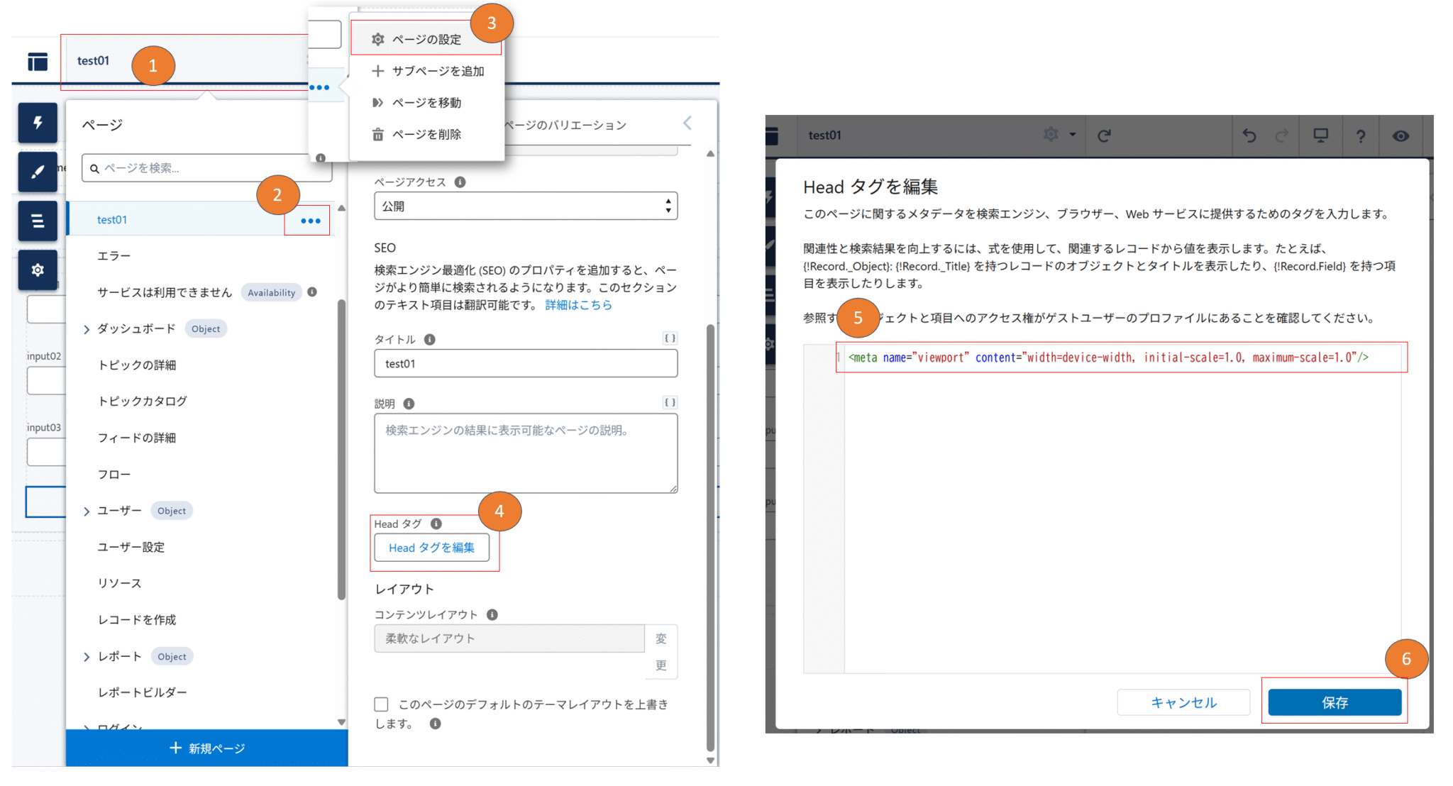Click the desktop view mode icon
Screen dimensions: 1453x786
[1320, 135]
